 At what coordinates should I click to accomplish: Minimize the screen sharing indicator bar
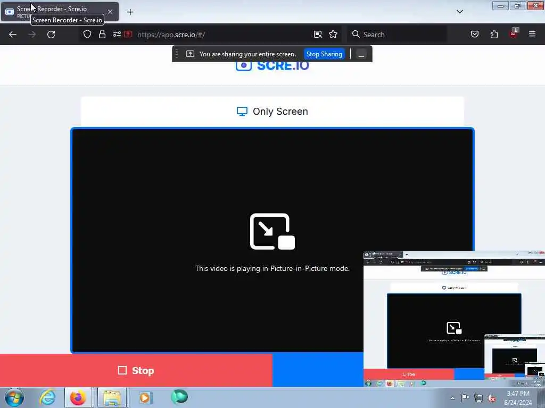(x=361, y=54)
